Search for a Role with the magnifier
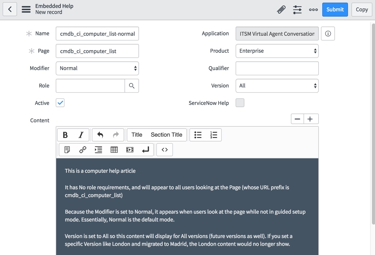Screen dimensions: 375x255 (132, 86)
